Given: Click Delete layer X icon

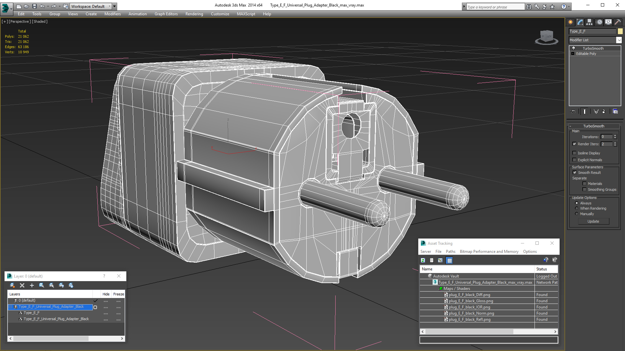Looking at the screenshot, I should pos(22,285).
